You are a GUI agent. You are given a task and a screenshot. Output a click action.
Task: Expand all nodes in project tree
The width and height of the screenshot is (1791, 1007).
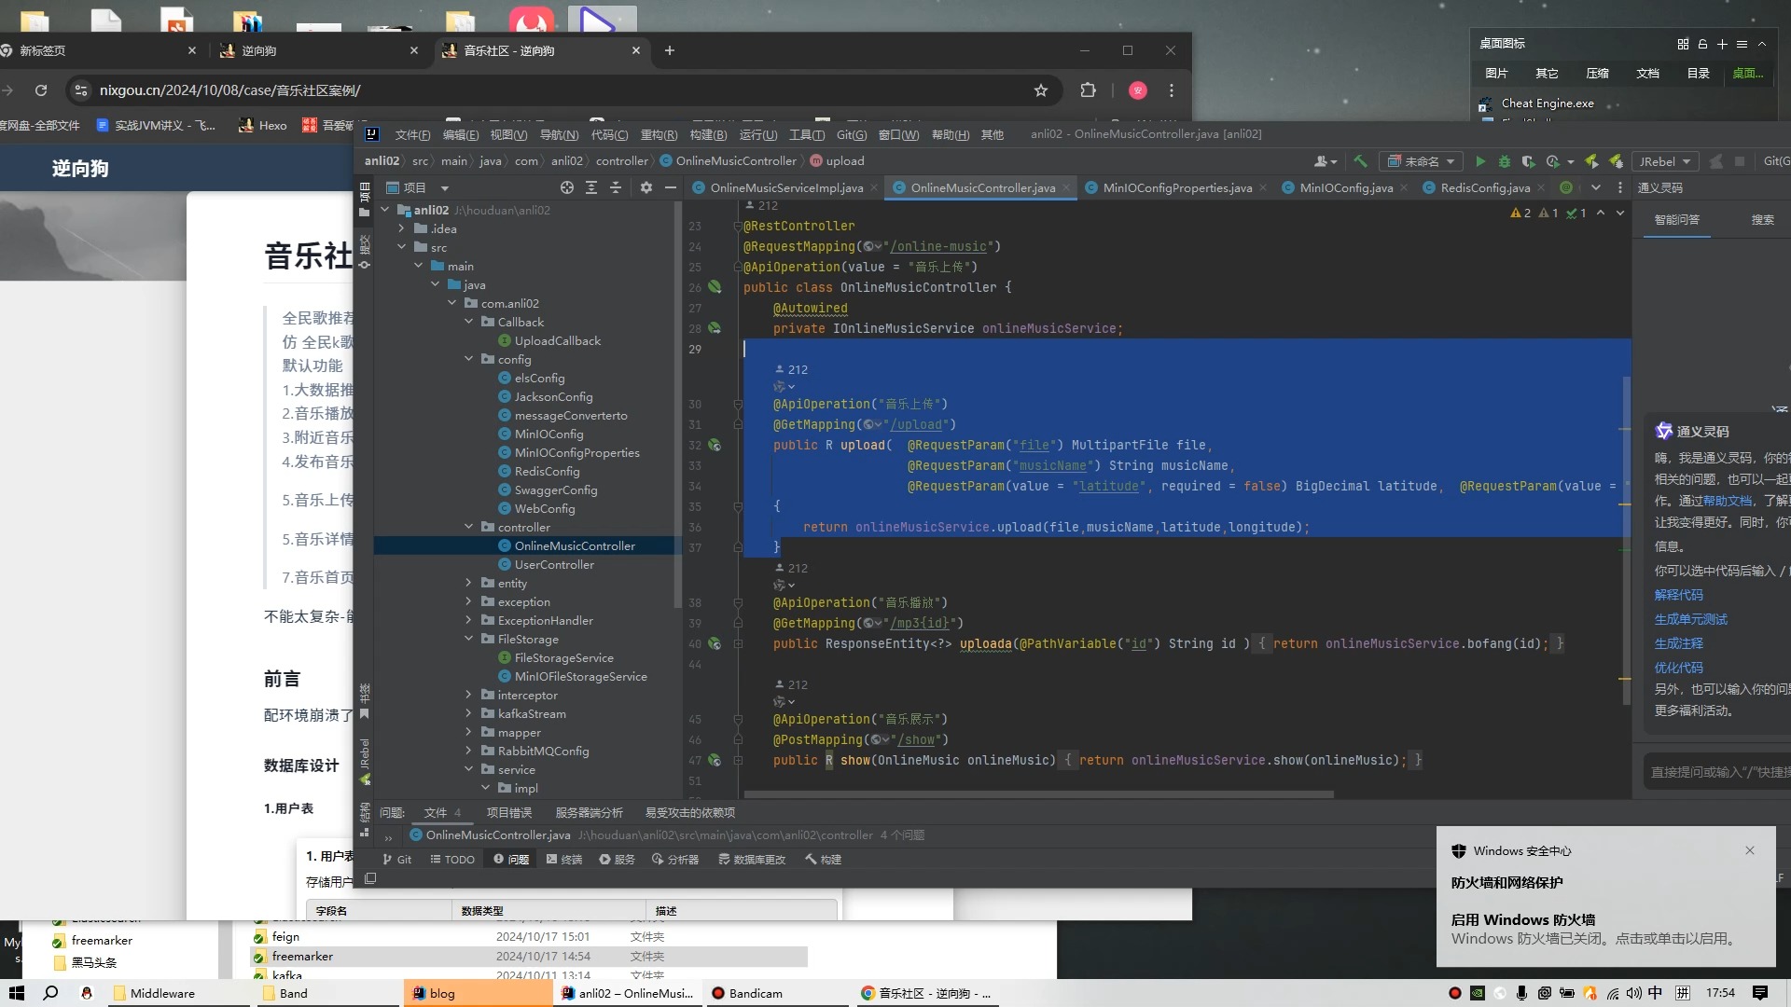(x=591, y=187)
